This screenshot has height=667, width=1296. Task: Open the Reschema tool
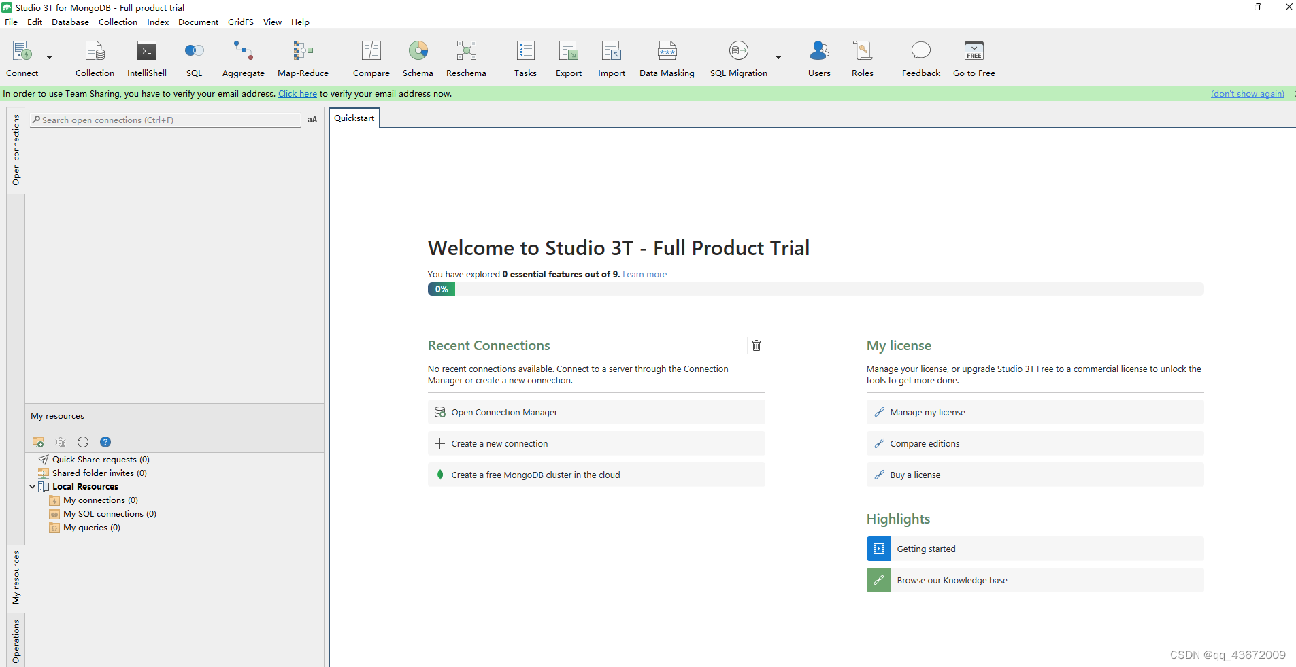(466, 58)
